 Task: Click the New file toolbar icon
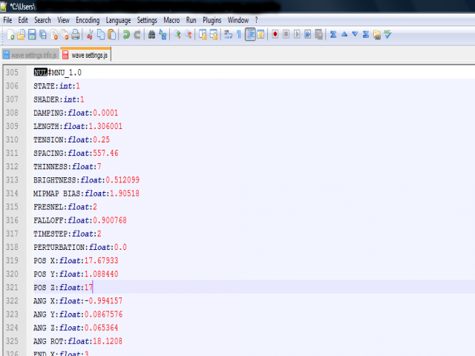tap(10, 34)
